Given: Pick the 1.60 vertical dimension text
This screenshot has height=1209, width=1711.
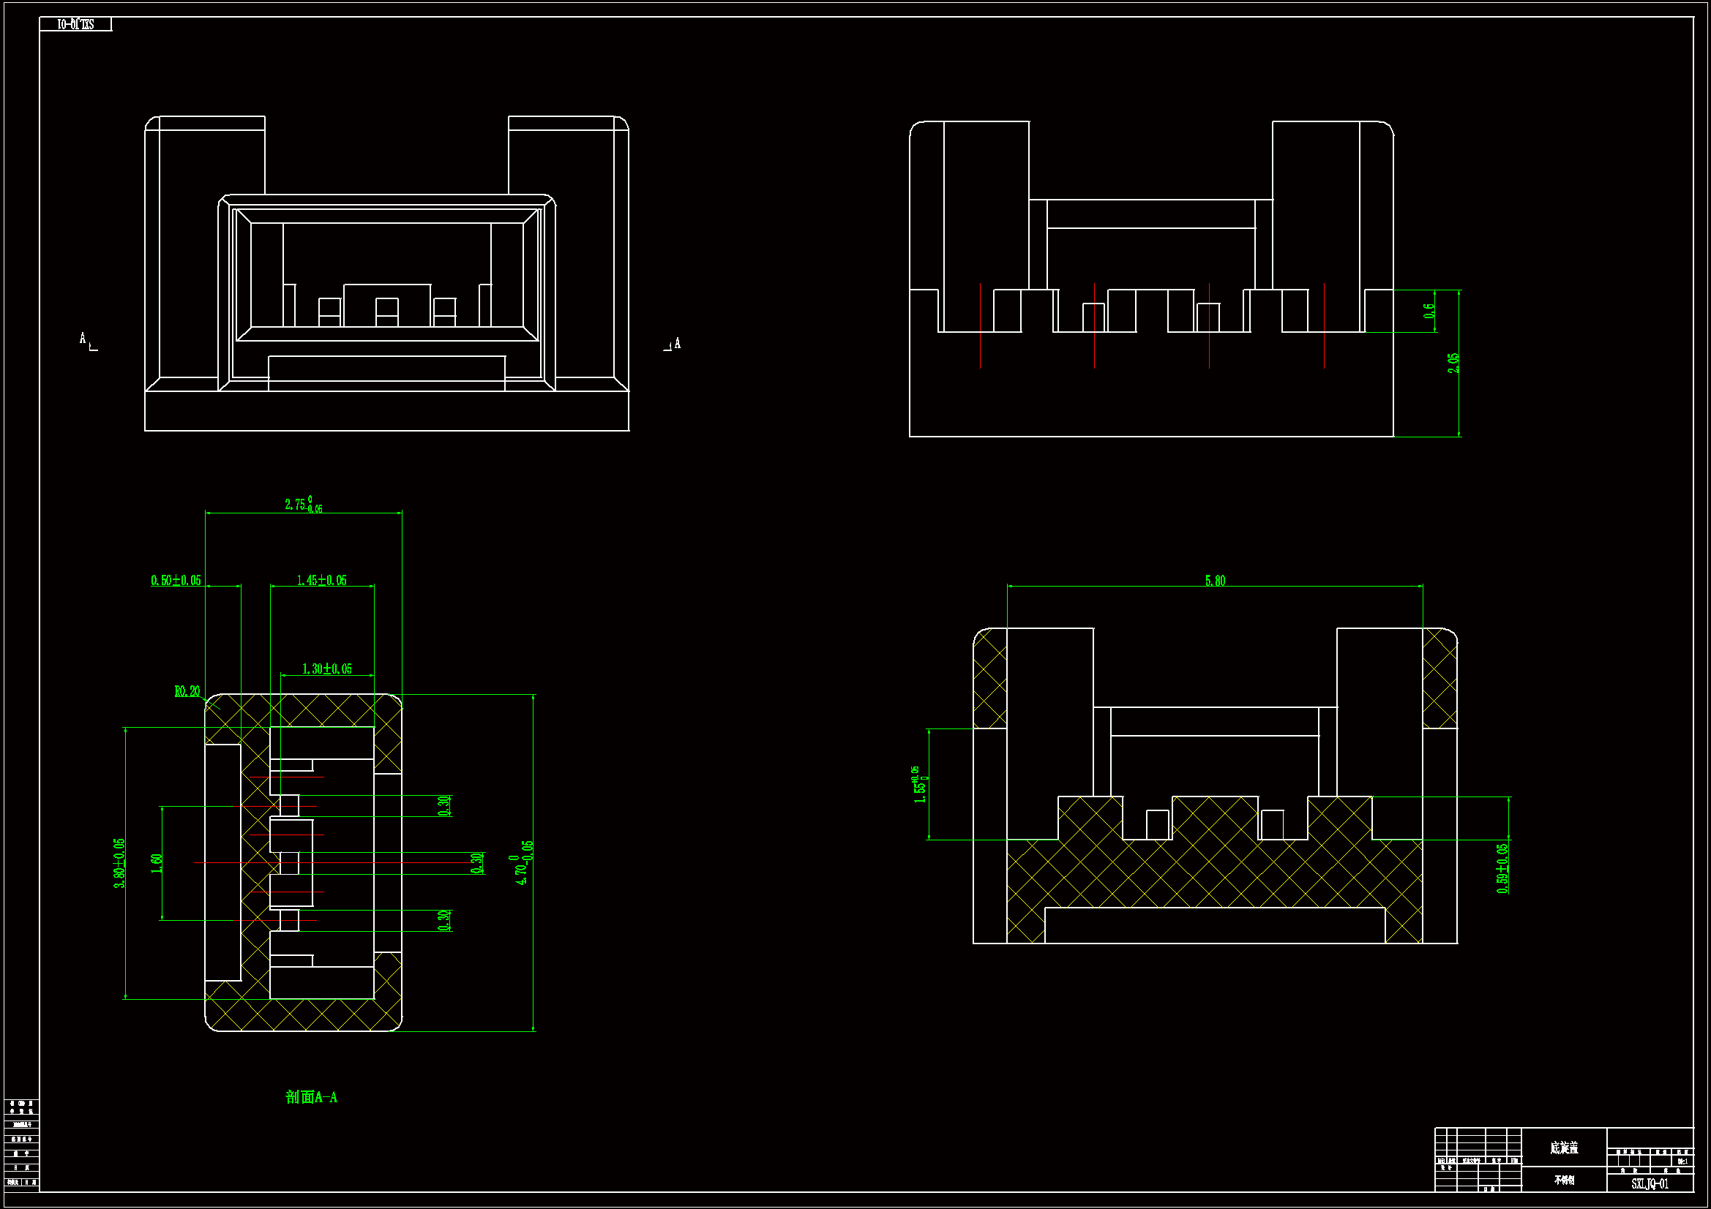Looking at the screenshot, I should [x=157, y=864].
